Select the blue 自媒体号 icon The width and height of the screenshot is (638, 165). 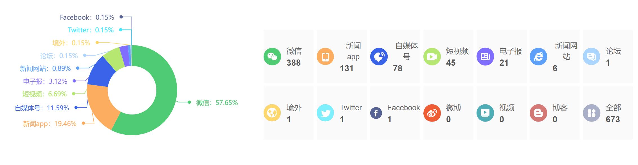coord(379,57)
